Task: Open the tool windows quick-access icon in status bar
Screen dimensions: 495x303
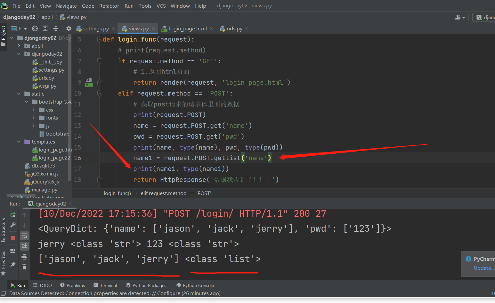Action: pyautogui.click(x=4, y=293)
